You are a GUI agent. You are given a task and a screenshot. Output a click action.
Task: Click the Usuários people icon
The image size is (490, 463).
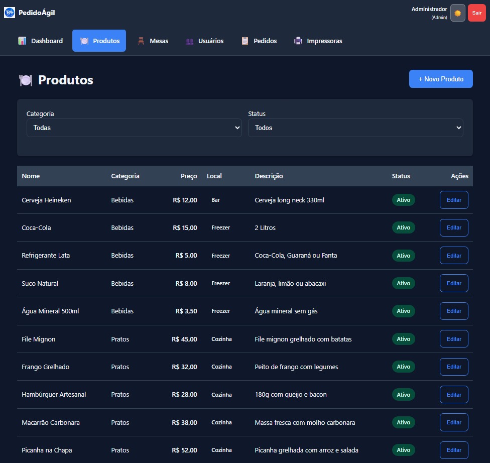tap(189, 41)
